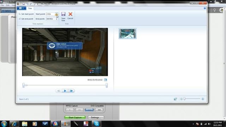Open the Edit menu in Pinnacle Studio
This screenshot has height=127, width=226.
tap(8, 5)
